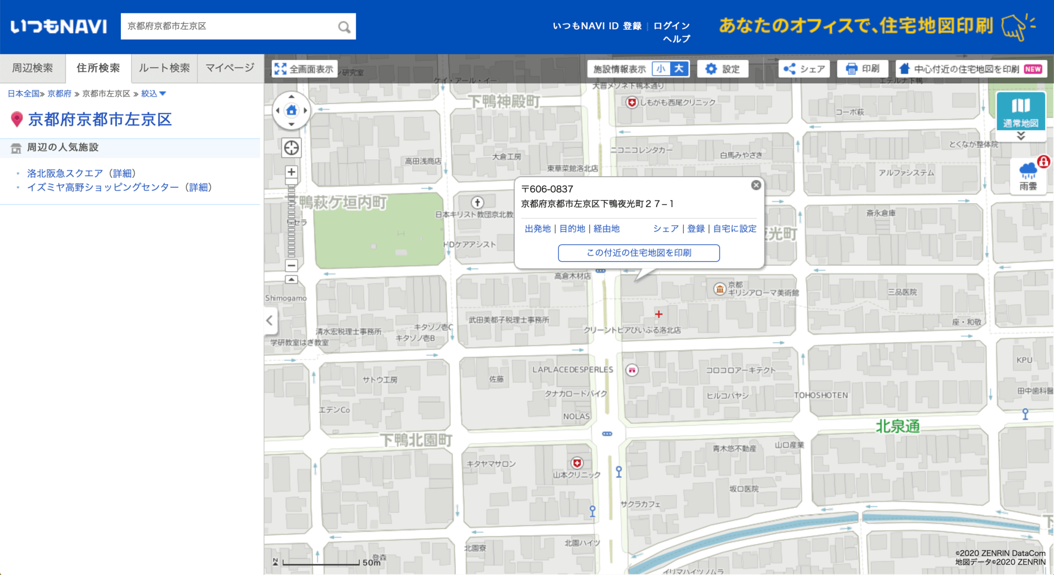
Task: Click the address search input field
Action: pyautogui.click(x=221, y=26)
